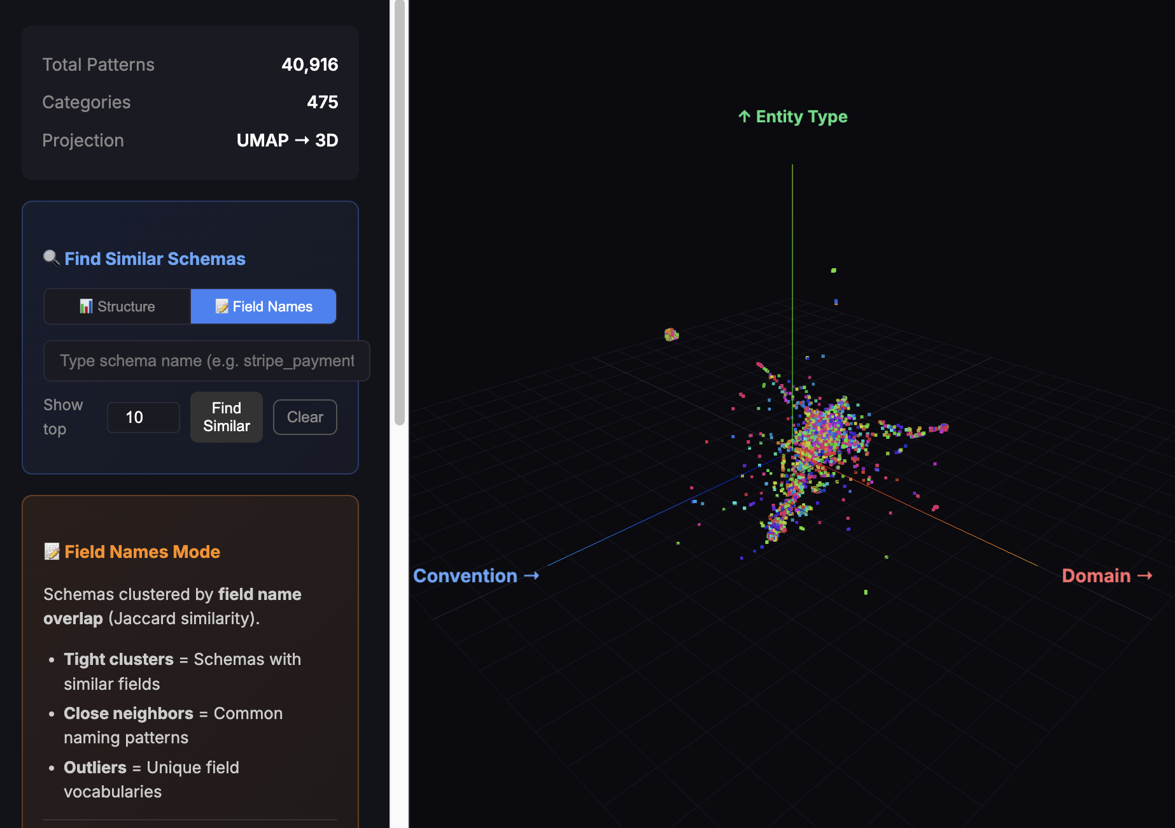Click the isolated cluster in the upper-left of plot
The width and height of the screenshot is (1175, 828).
point(670,334)
